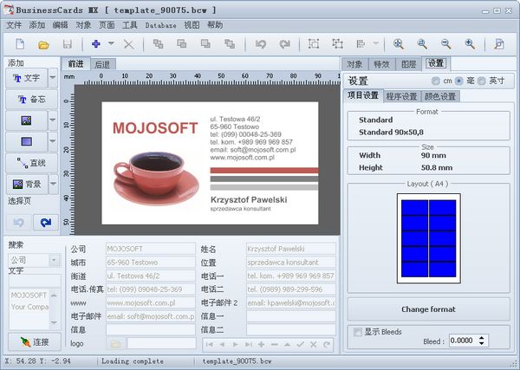This screenshot has width=520, height=370.
Task: Open the 工具 menu
Action: pyautogui.click(x=130, y=25)
